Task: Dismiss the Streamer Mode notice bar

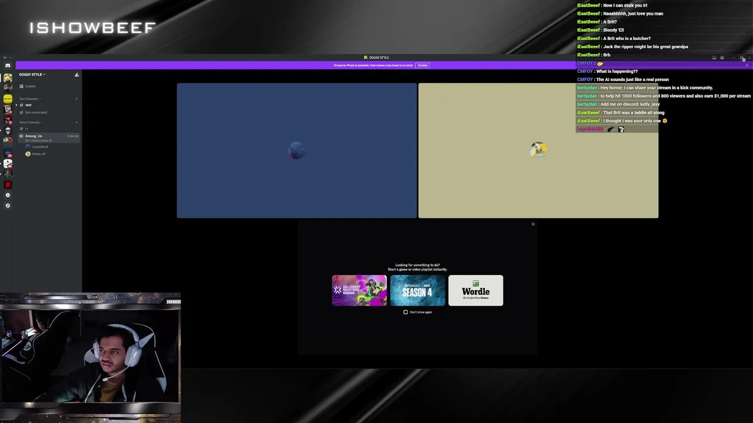Action: (x=747, y=65)
